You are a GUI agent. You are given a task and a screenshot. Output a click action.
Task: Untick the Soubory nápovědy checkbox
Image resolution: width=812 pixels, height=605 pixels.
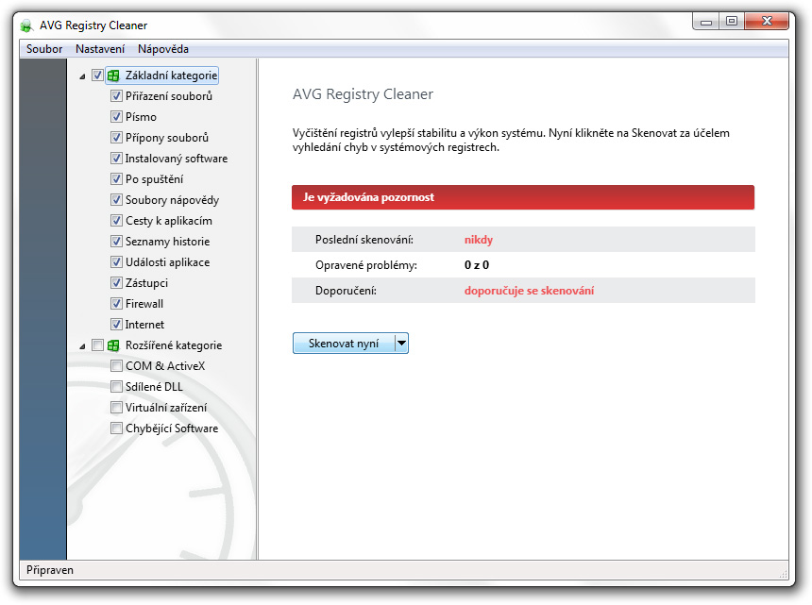click(116, 200)
